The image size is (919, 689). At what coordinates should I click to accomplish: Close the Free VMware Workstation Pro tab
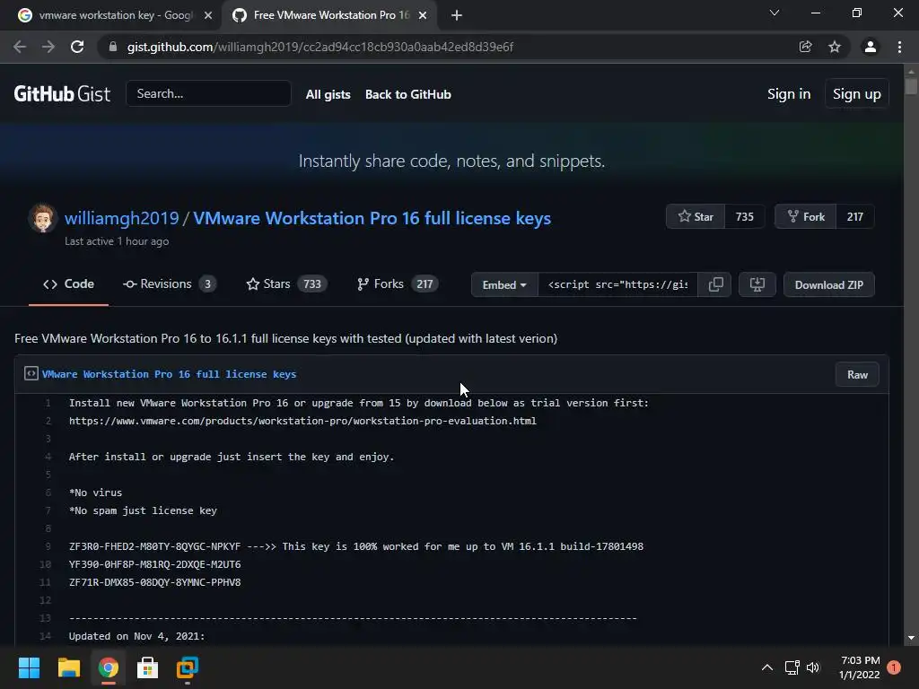(x=423, y=15)
